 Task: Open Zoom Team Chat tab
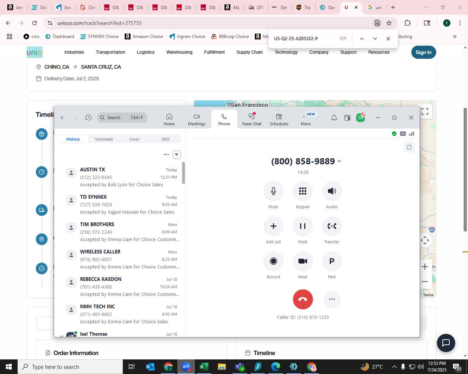(252, 119)
